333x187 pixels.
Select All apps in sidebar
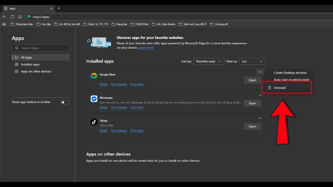point(41,57)
